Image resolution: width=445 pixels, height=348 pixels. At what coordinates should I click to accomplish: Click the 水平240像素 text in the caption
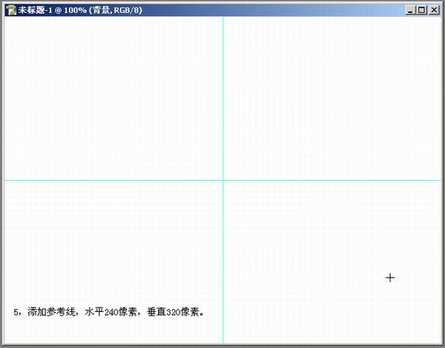[x=111, y=312]
